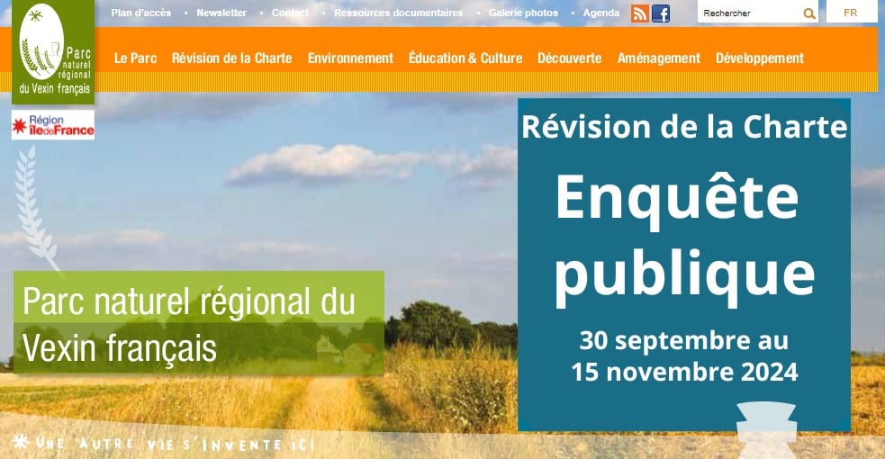
Task: Type in the Rechercher search field
Action: (x=747, y=13)
